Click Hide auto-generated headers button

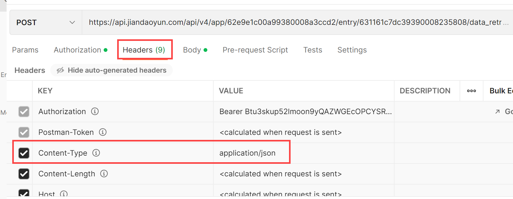point(117,70)
